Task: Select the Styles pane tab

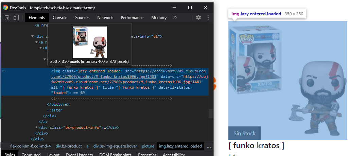Action: (10, 154)
